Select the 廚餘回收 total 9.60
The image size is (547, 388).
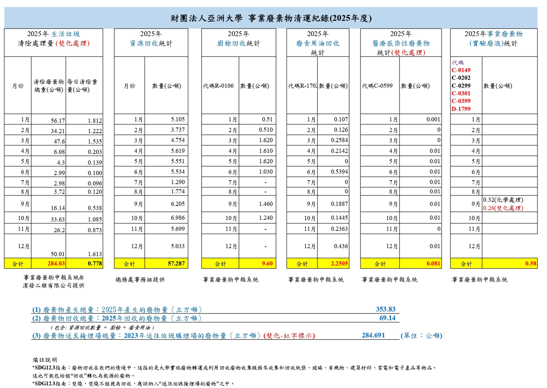tap(267, 263)
